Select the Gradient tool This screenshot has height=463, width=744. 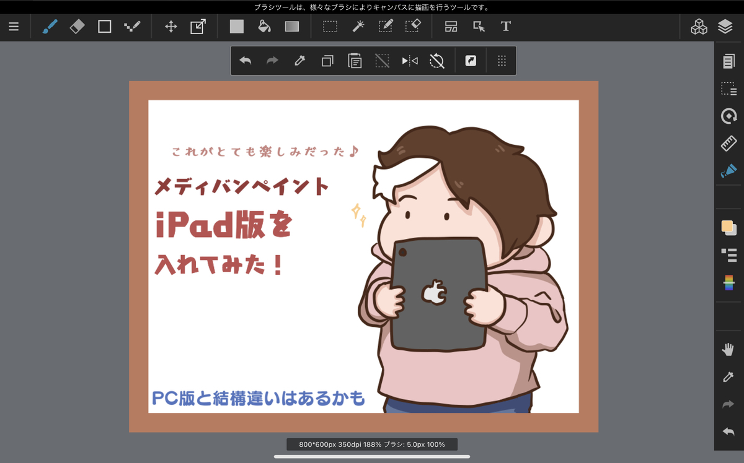(x=291, y=27)
